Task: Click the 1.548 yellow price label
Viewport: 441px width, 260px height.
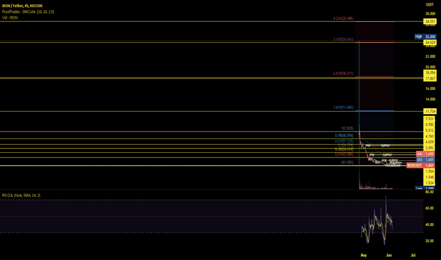Action: coord(430,177)
